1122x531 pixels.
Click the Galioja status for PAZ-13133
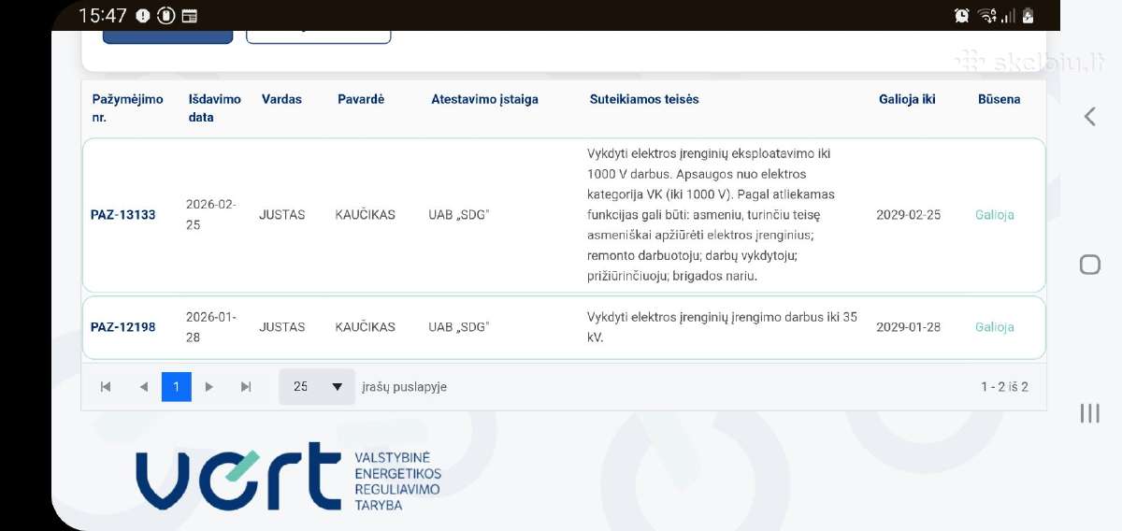click(995, 215)
